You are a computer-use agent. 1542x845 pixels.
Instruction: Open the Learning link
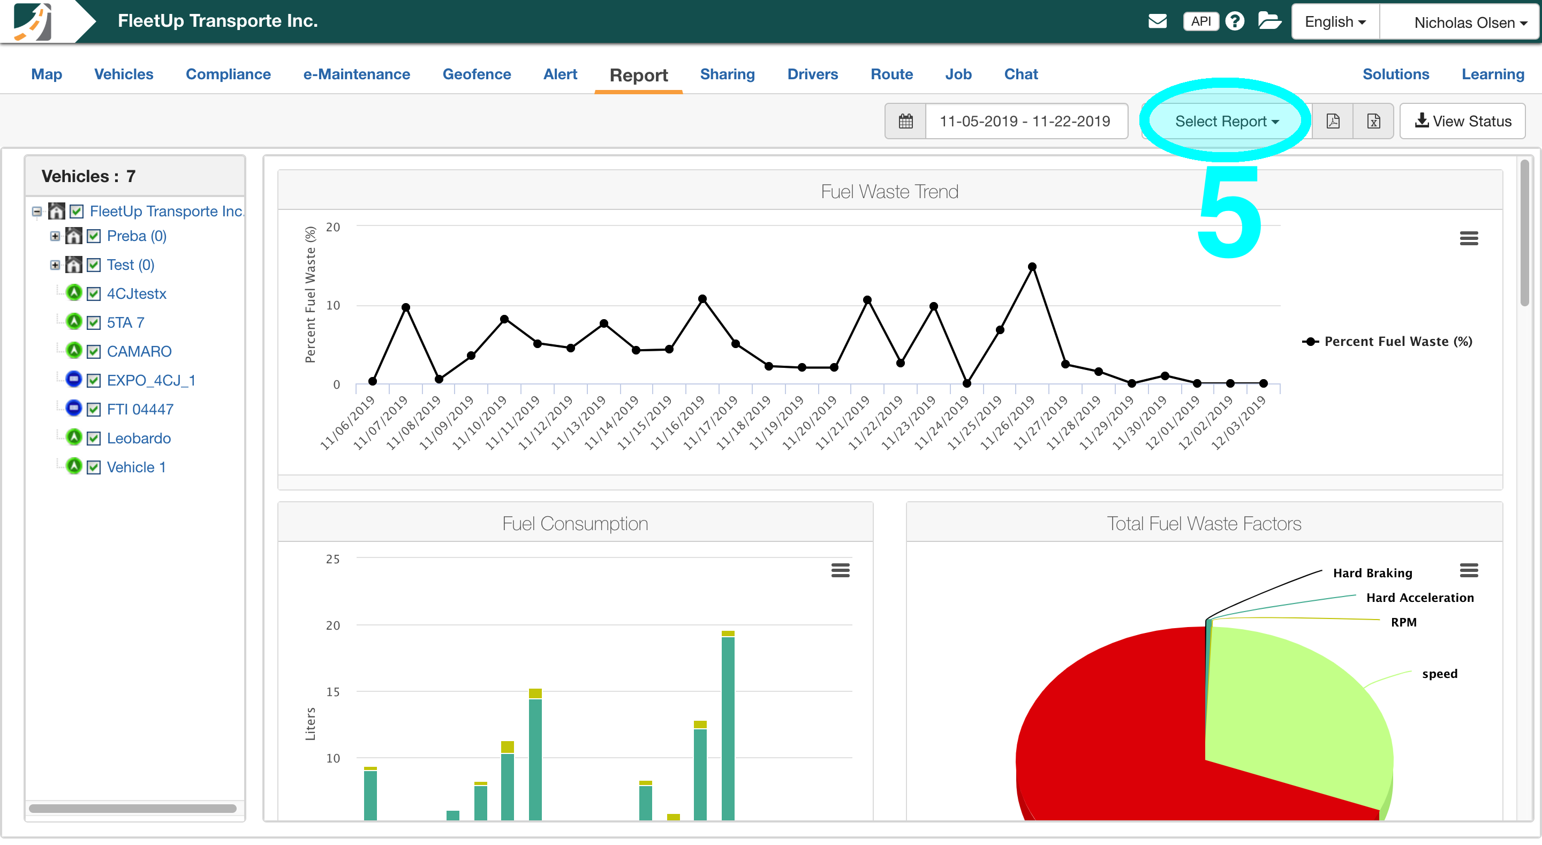pos(1492,74)
